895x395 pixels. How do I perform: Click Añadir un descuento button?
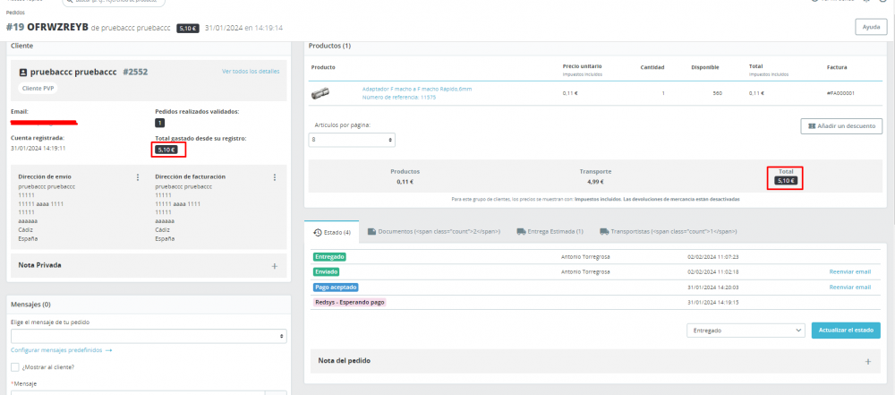(x=841, y=126)
